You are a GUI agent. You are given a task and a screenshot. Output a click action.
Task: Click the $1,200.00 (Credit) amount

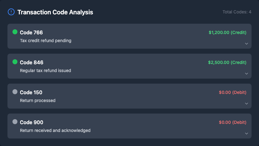[228, 32]
